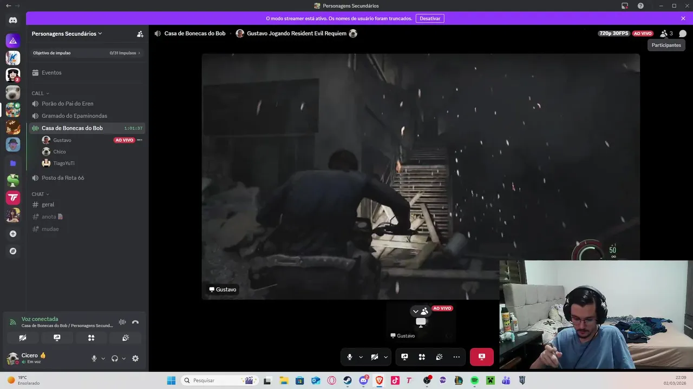The image size is (693, 389).
Task: Open Windows Start menu
Action: [171, 380]
